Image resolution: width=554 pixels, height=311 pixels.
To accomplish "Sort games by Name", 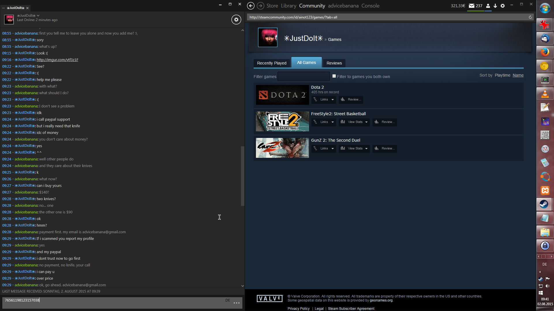I will (518, 75).
